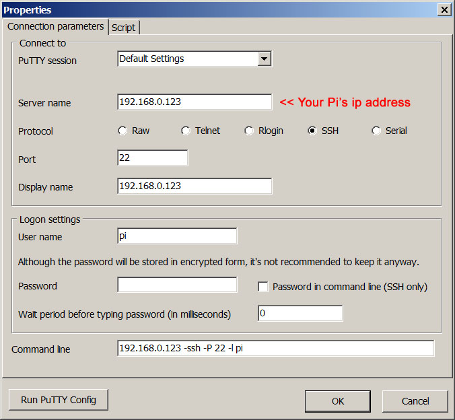This screenshot has height=420, width=455.
Task: Close the Properties dialog with X
Action: (x=444, y=10)
